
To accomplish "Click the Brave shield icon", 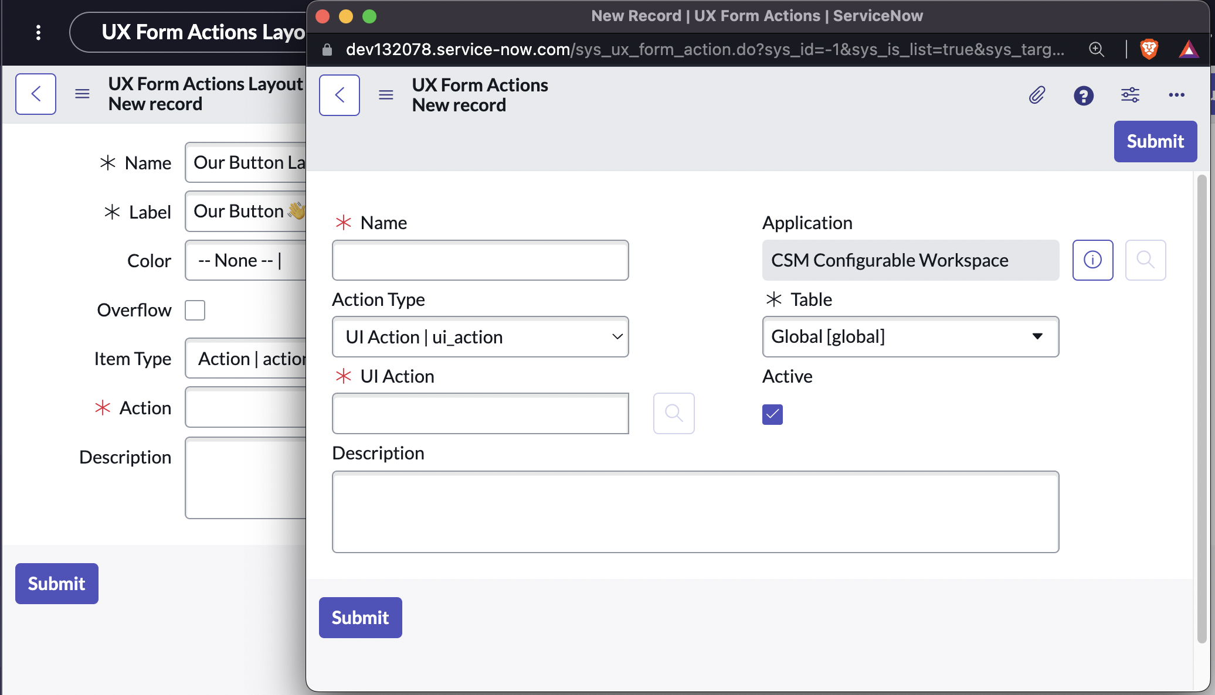I will (1149, 49).
